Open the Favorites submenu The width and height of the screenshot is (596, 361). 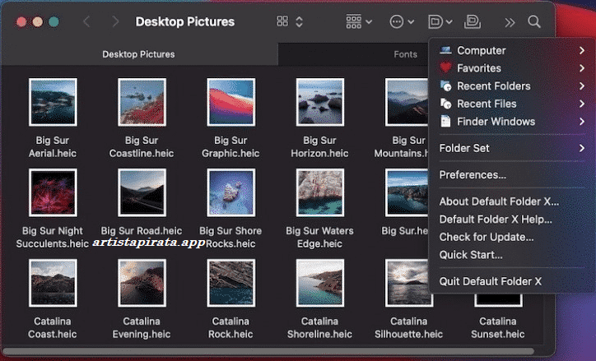pos(511,68)
